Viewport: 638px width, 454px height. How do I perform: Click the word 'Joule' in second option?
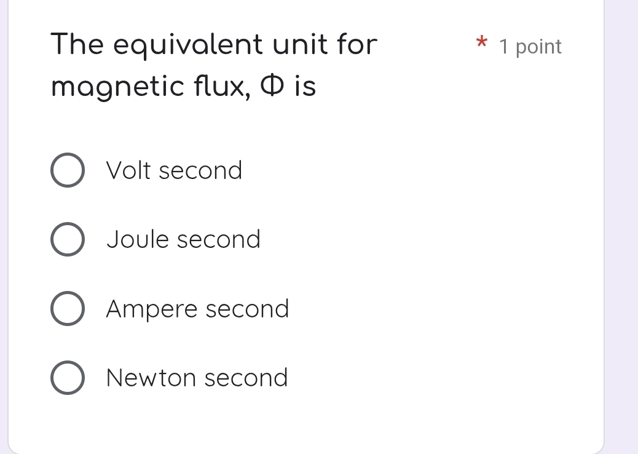pyautogui.click(x=138, y=239)
